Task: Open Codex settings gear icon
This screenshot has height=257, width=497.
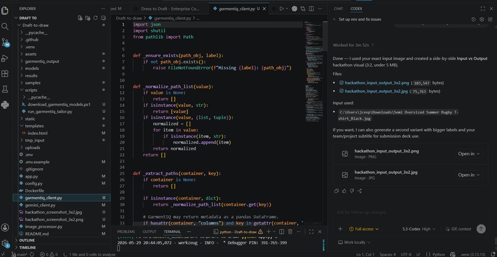Action: coord(482,19)
